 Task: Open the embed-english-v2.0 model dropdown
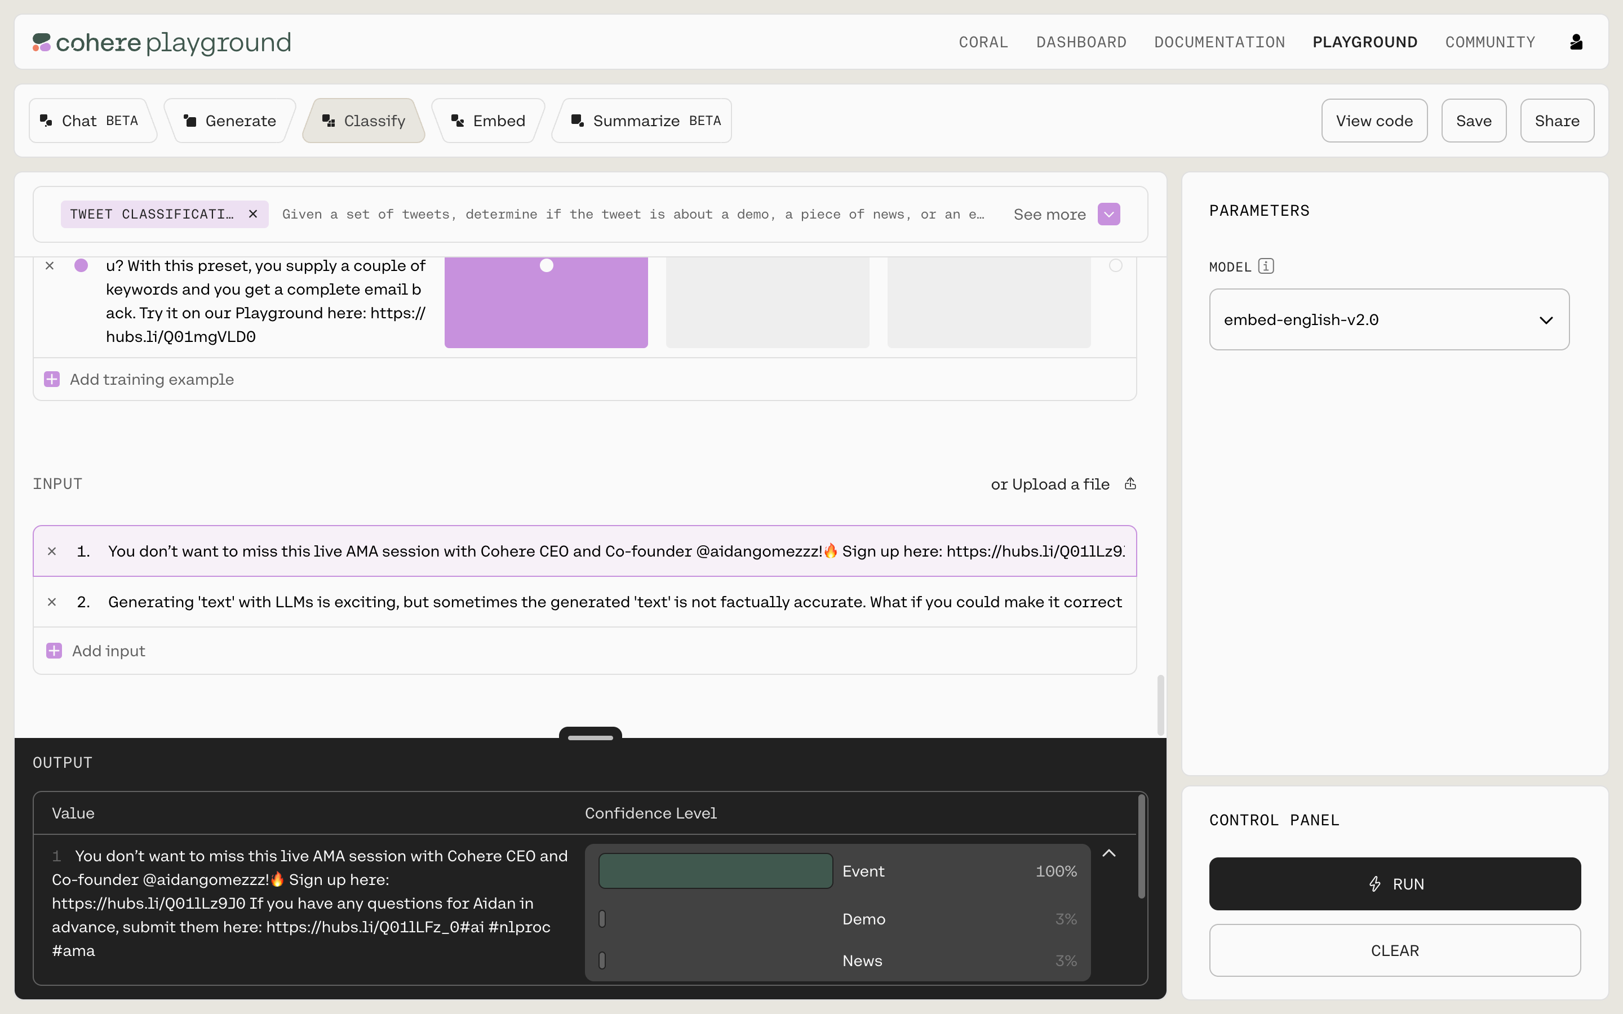pos(1388,320)
